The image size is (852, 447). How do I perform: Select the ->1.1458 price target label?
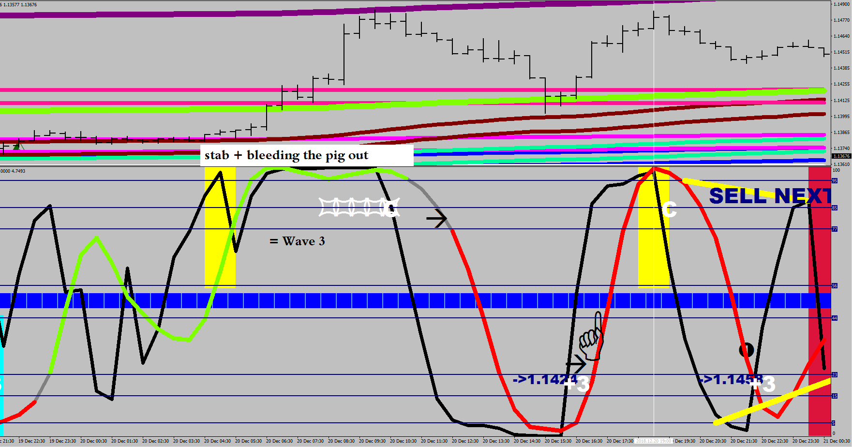(728, 379)
